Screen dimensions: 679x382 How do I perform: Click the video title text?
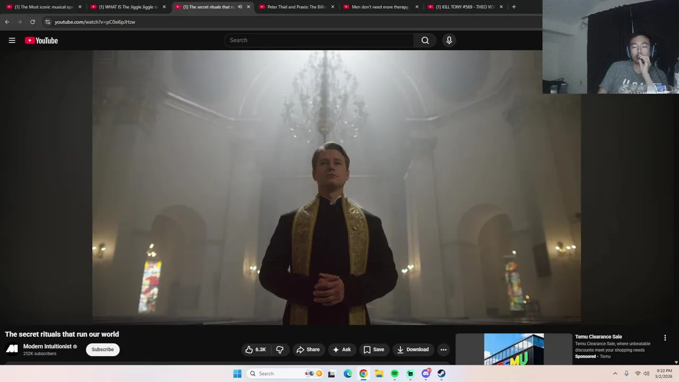[x=62, y=334]
